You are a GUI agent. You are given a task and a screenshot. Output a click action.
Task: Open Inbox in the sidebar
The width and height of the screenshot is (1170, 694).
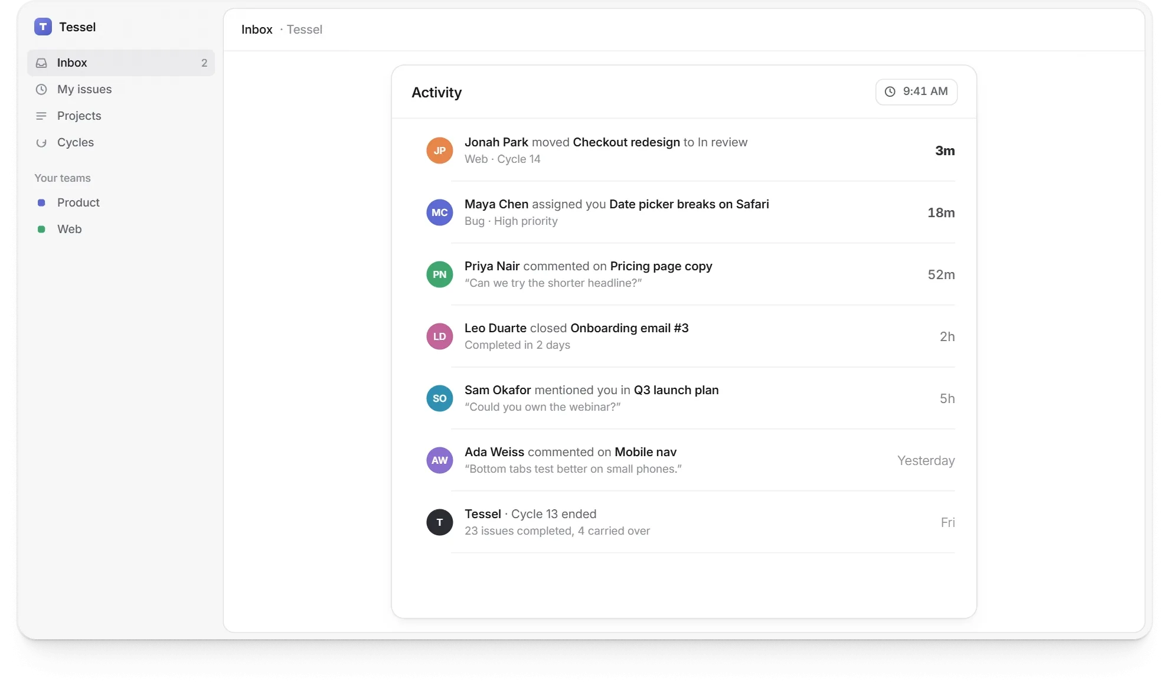click(121, 63)
